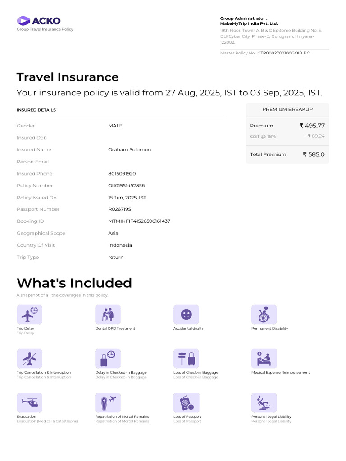This screenshot has height=461, width=346.
Task: Click the insured phone number 8015091920
Action: (122, 173)
